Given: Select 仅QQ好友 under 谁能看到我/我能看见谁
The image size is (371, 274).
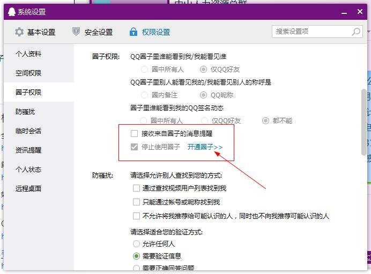Looking at the screenshot, I should tap(203, 70).
